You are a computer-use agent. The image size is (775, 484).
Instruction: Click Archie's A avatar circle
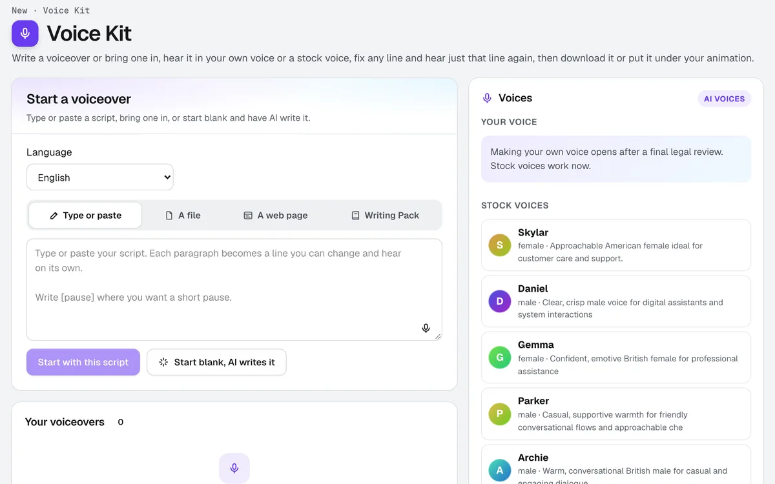[500, 470]
